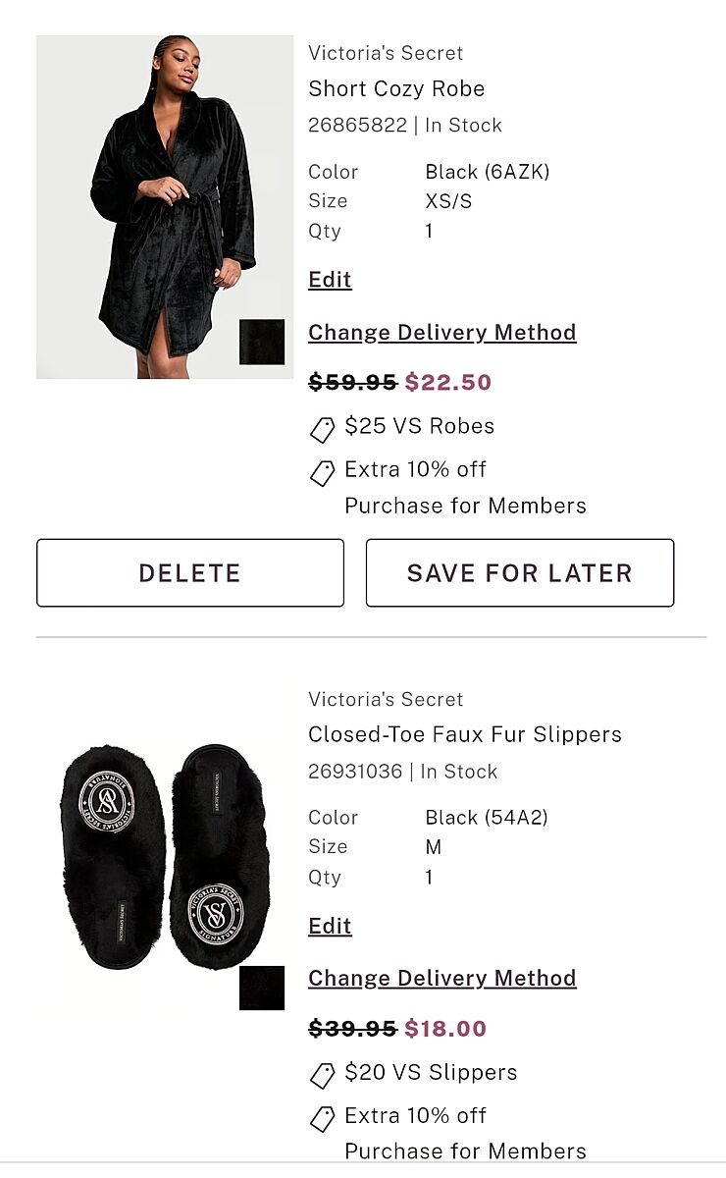Change delivery method for the slippers
This screenshot has height=1178, width=726.
442,979
